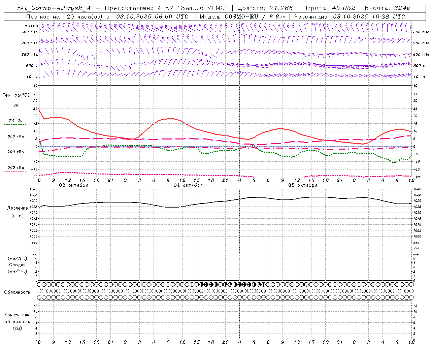Click the '(мм/3ч.)' precipitation unit label
The height and width of the screenshot is (345, 431).
pos(18,258)
